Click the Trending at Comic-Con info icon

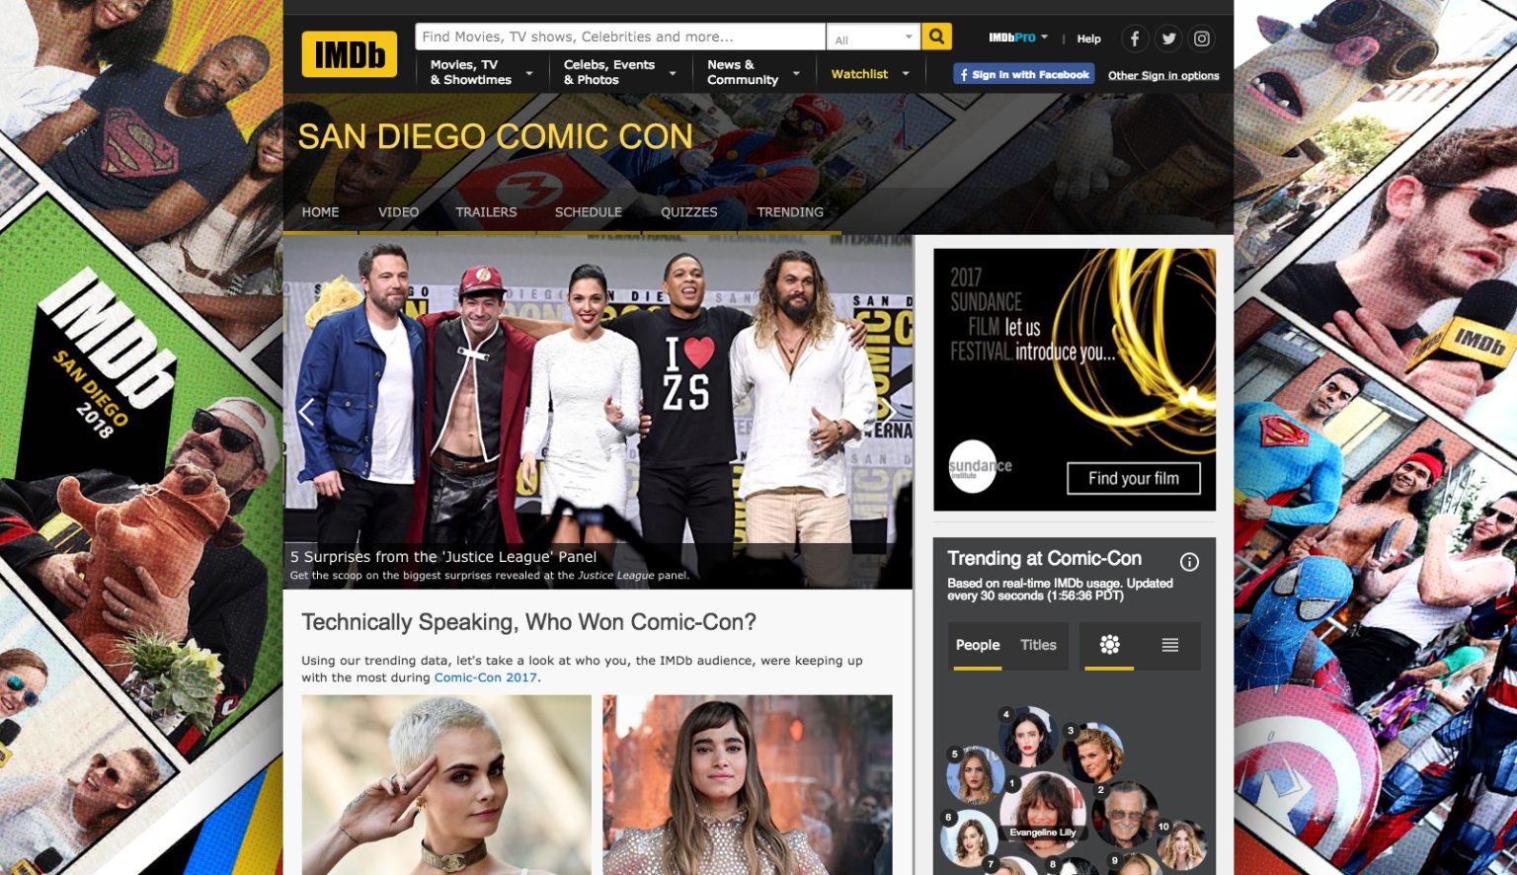(x=1190, y=562)
